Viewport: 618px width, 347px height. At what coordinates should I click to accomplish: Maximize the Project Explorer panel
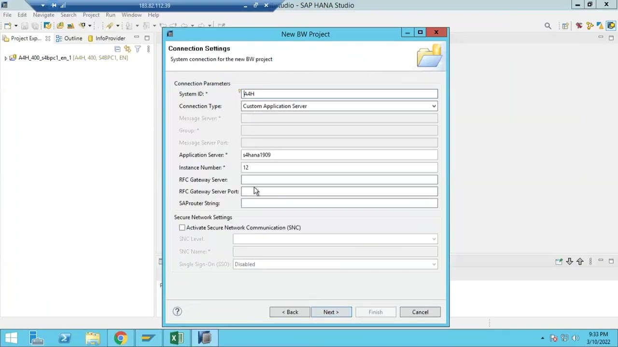(x=147, y=38)
